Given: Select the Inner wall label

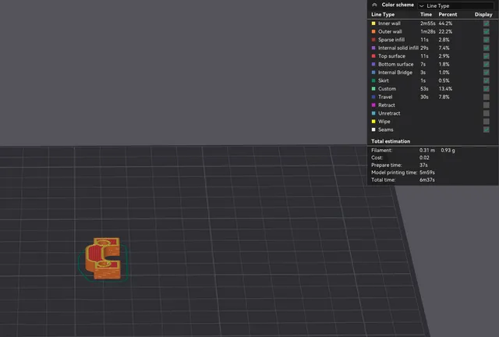Looking at the screenshot, I should click(x=389, y=23).
